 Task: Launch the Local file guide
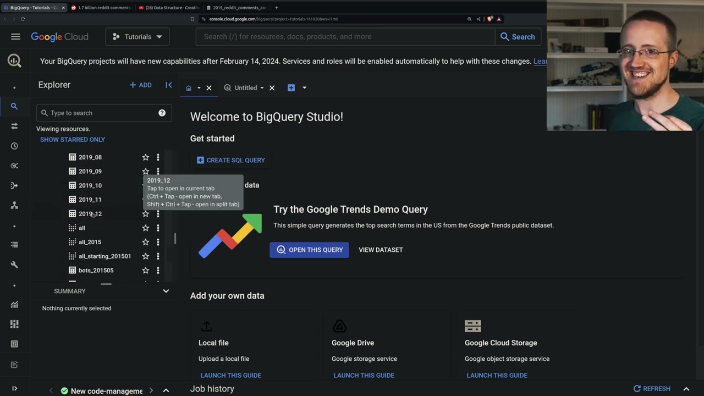click(231, 376)
